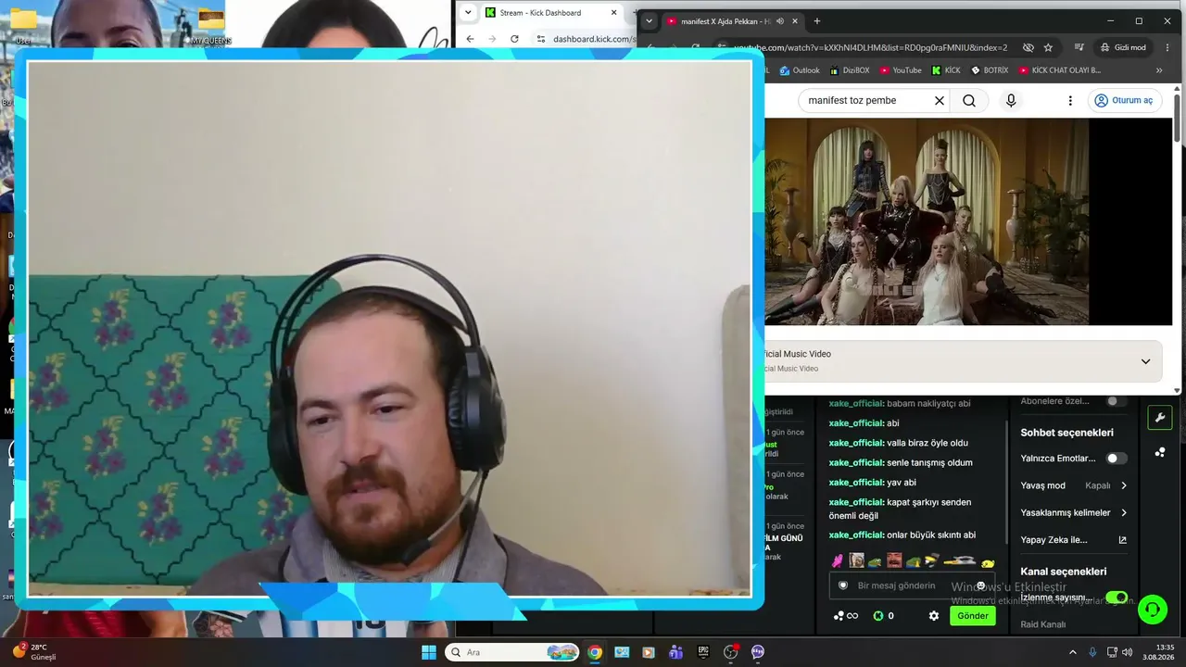Bookmark this page with the star icon
1186x667 pixels.
point(1048,47)
